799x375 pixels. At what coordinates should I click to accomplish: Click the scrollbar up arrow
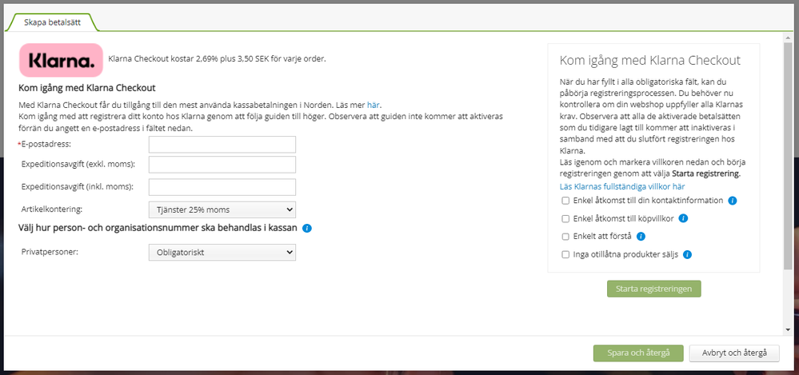tap(789, 37)
